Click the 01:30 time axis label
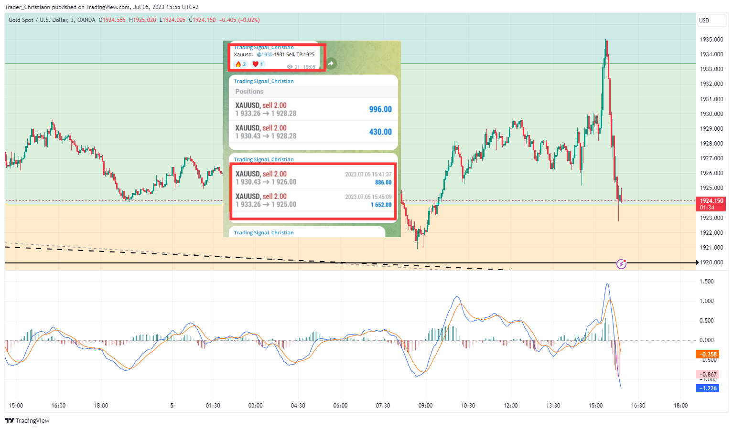 213,406
